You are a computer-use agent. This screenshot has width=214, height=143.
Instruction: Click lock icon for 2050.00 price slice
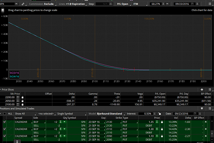pos(23,101)
